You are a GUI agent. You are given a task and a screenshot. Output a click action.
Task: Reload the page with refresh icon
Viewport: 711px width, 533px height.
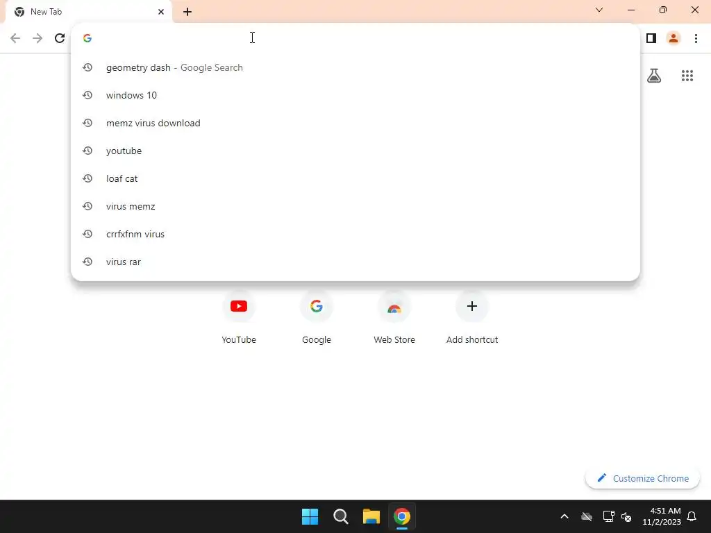[60, 38]
